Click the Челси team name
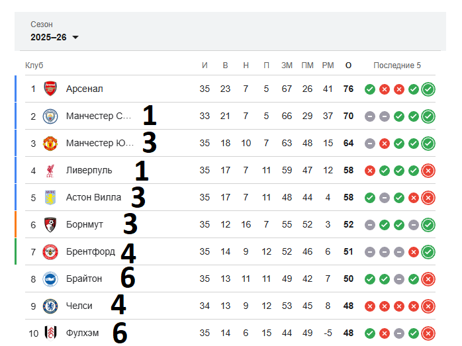 pyautogui.click(x=79, y=306)
